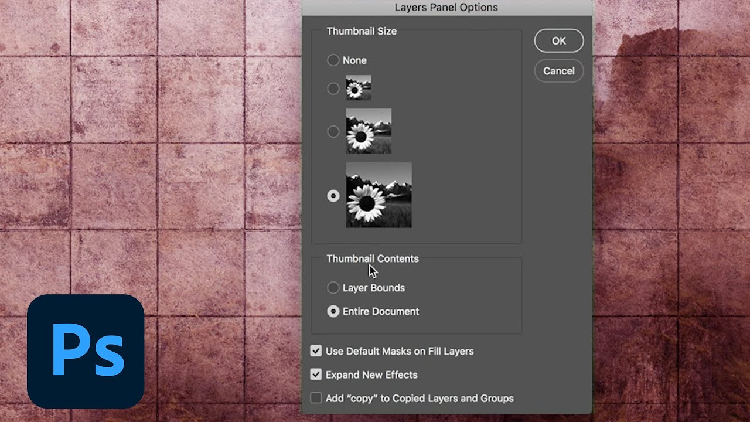This screenshot has width=750, height=422.
Task: Uncheck Expand New Effects checkbox
Action: [x=316, y=375]
